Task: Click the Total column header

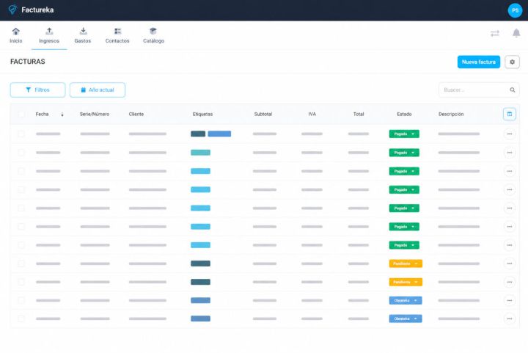Action: tap(359, 114)
